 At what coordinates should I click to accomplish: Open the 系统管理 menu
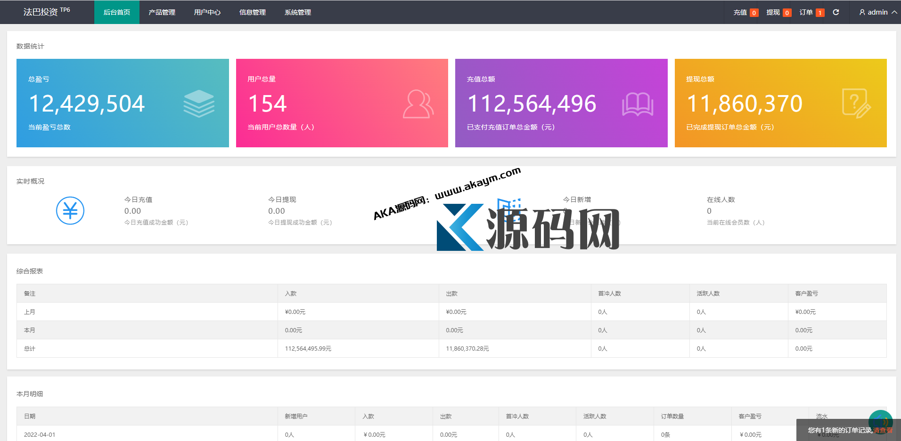click(298, 12)
